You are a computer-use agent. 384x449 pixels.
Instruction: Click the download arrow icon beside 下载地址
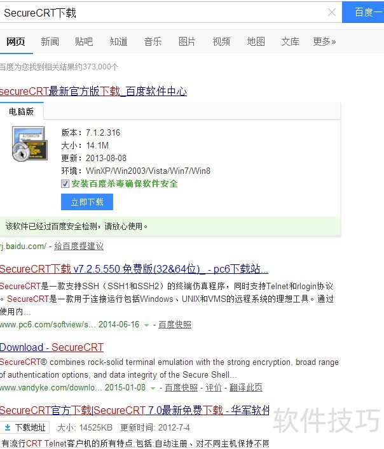coord(8,427)
